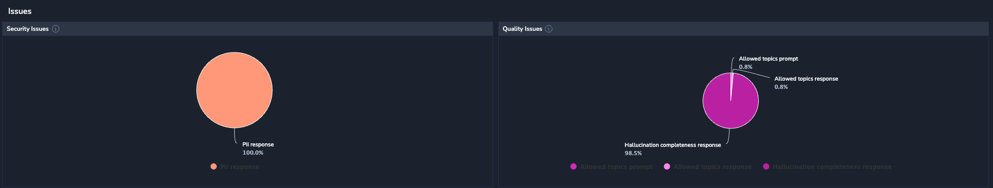Click the Hallucination completeness legend dot
993x188 pixels.
point(766,167)
